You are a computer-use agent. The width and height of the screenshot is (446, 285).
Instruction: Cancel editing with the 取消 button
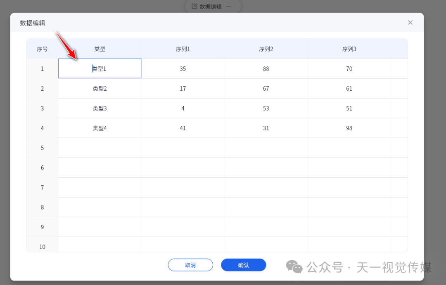click(x=190, y=265)
